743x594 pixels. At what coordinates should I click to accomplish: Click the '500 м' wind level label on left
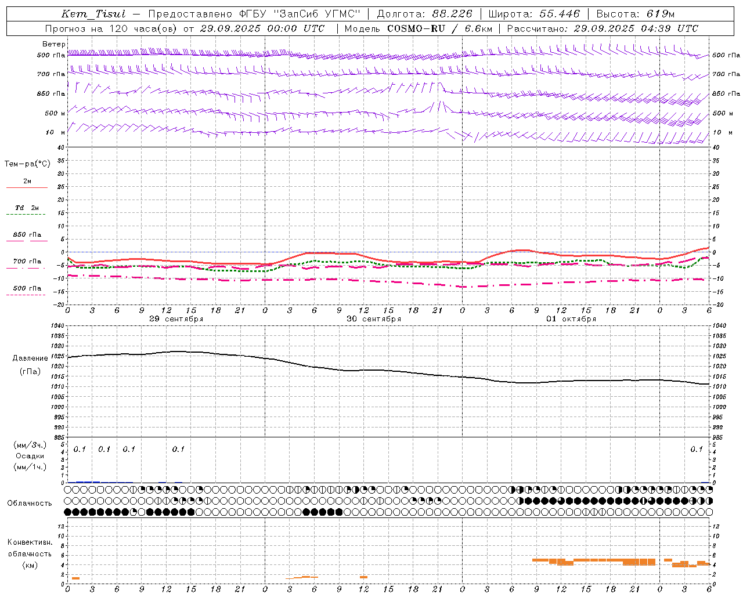tap(55, 113)
